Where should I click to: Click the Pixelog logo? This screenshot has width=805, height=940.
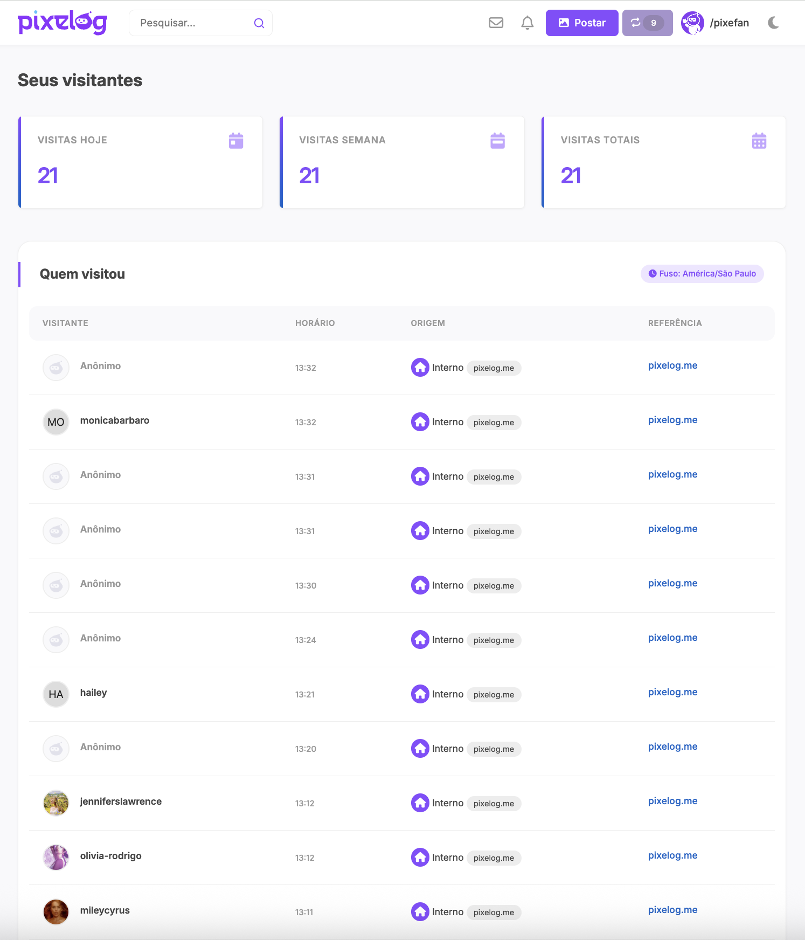(x=63, y=23)
